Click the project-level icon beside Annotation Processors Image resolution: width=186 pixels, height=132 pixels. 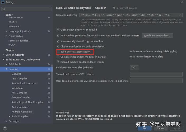49,83
